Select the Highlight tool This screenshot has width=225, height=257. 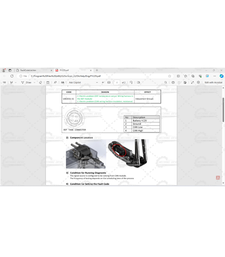[11, 83]
